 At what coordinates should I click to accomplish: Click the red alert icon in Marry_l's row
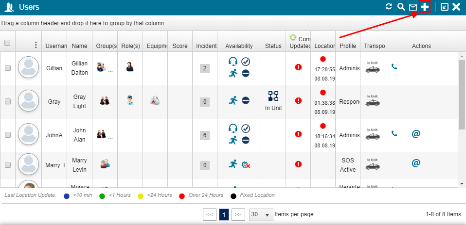coord(298,164)
